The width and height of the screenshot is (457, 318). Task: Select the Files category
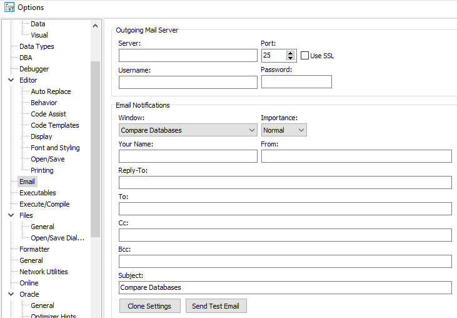pyautogui.click(x=26, y=215)
